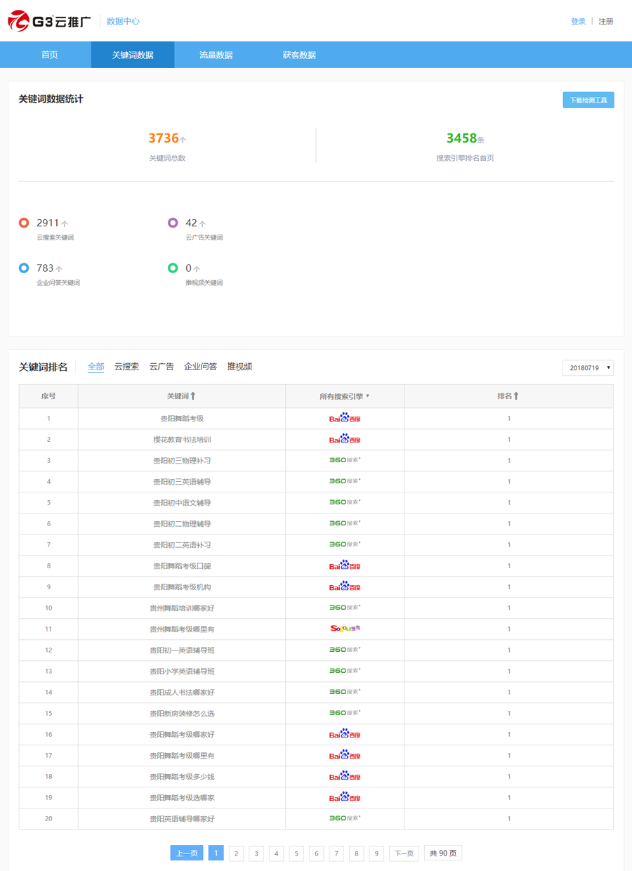Click Baidu logo in row 贵阳舞蹈考级哪家好
632x871 pixels.
click(345, 734)
